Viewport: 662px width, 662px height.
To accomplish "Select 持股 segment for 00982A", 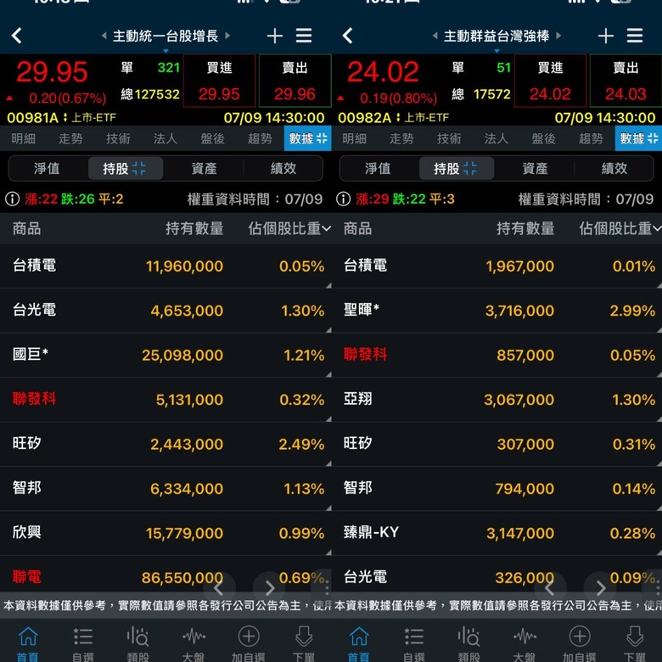I will pyautogui.click(x=457, y=168).
